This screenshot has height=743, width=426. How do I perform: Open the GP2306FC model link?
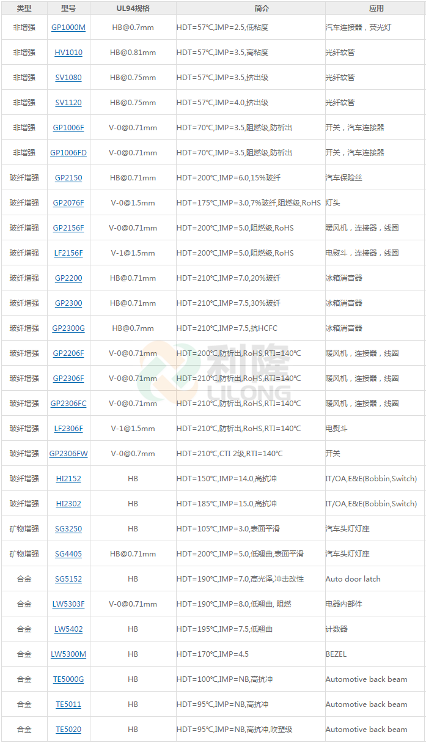[68, 404]
